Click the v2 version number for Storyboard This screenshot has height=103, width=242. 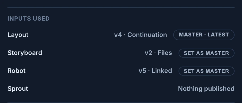[148, 53]
